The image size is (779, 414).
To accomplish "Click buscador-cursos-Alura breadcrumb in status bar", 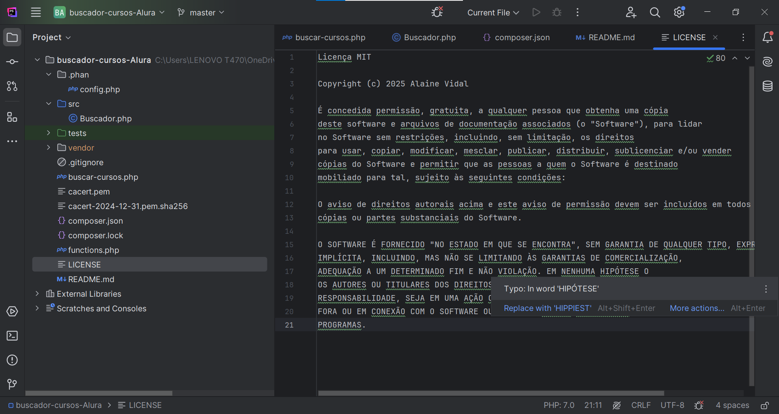I will 55,405.
